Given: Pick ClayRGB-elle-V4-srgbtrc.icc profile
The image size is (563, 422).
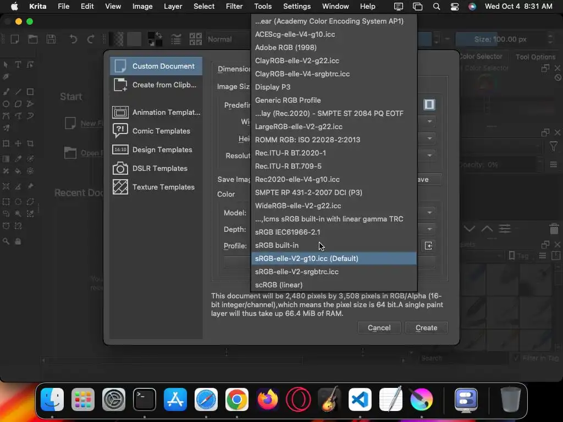Looking at the screenshot, I should 334,74.
